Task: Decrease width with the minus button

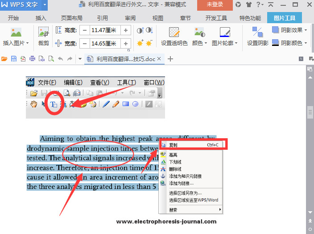Action: (85, 43)
